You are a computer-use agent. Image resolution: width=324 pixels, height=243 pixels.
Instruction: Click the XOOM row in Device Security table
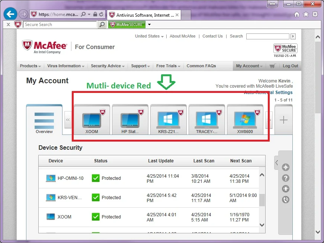tap(148, 217)
